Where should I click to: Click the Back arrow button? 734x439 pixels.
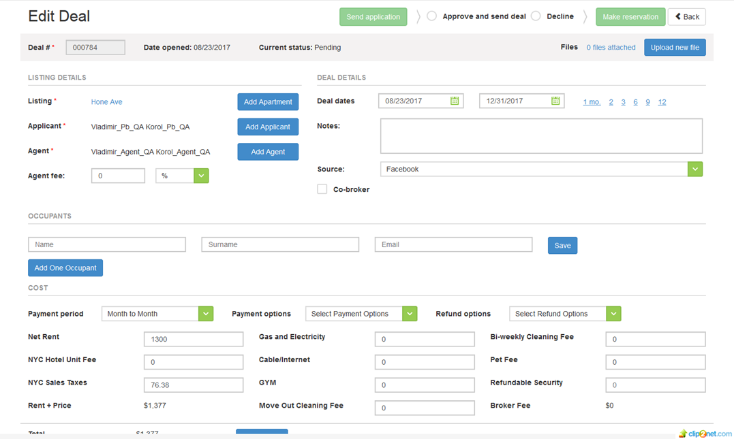[x=686, y=17]
